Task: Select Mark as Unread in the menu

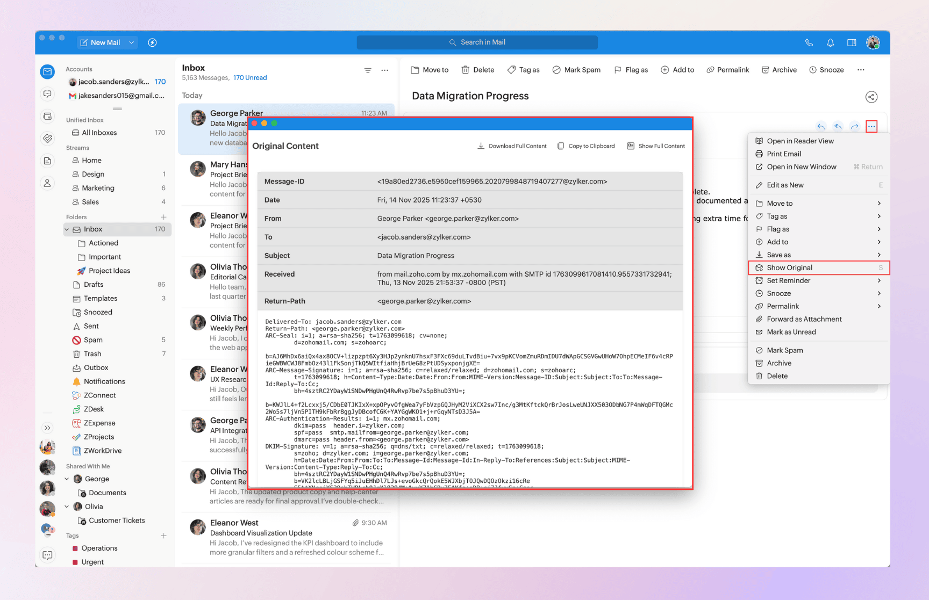Action: 819,332
